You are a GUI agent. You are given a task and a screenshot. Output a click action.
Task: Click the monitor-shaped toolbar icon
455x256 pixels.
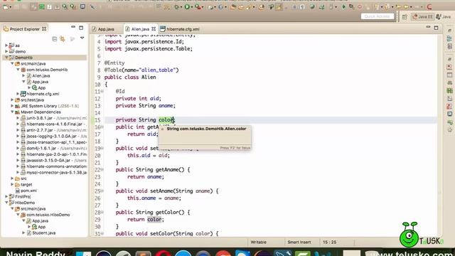pos(82,6)
